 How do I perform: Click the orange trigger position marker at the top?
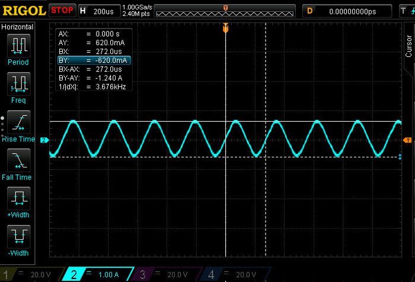pyautogui.click(x=225, y=28)
